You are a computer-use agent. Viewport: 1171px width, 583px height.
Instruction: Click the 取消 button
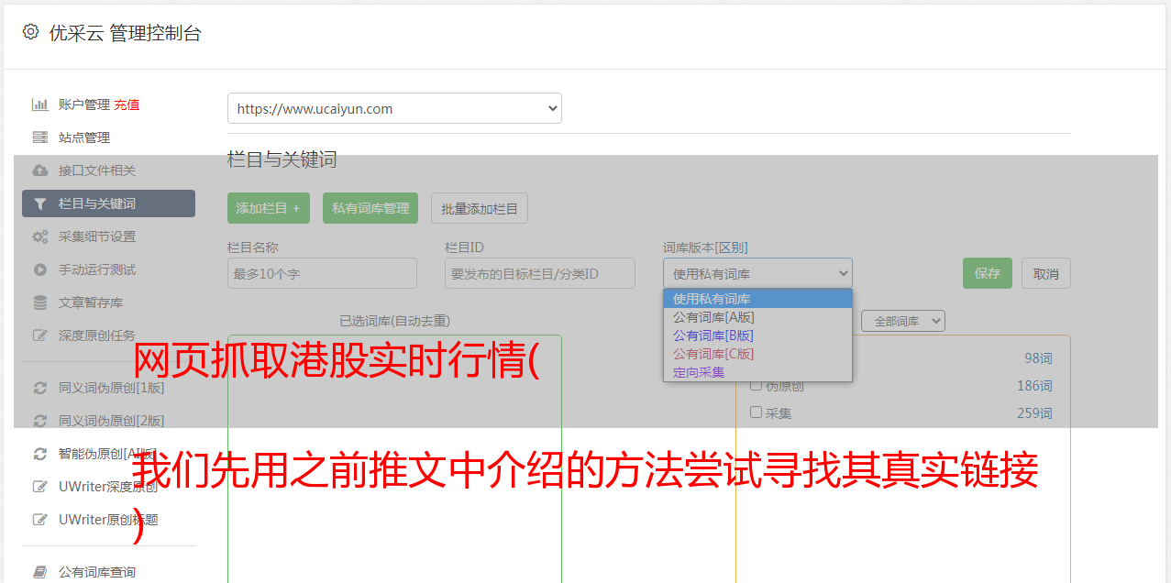(1046, 273)
